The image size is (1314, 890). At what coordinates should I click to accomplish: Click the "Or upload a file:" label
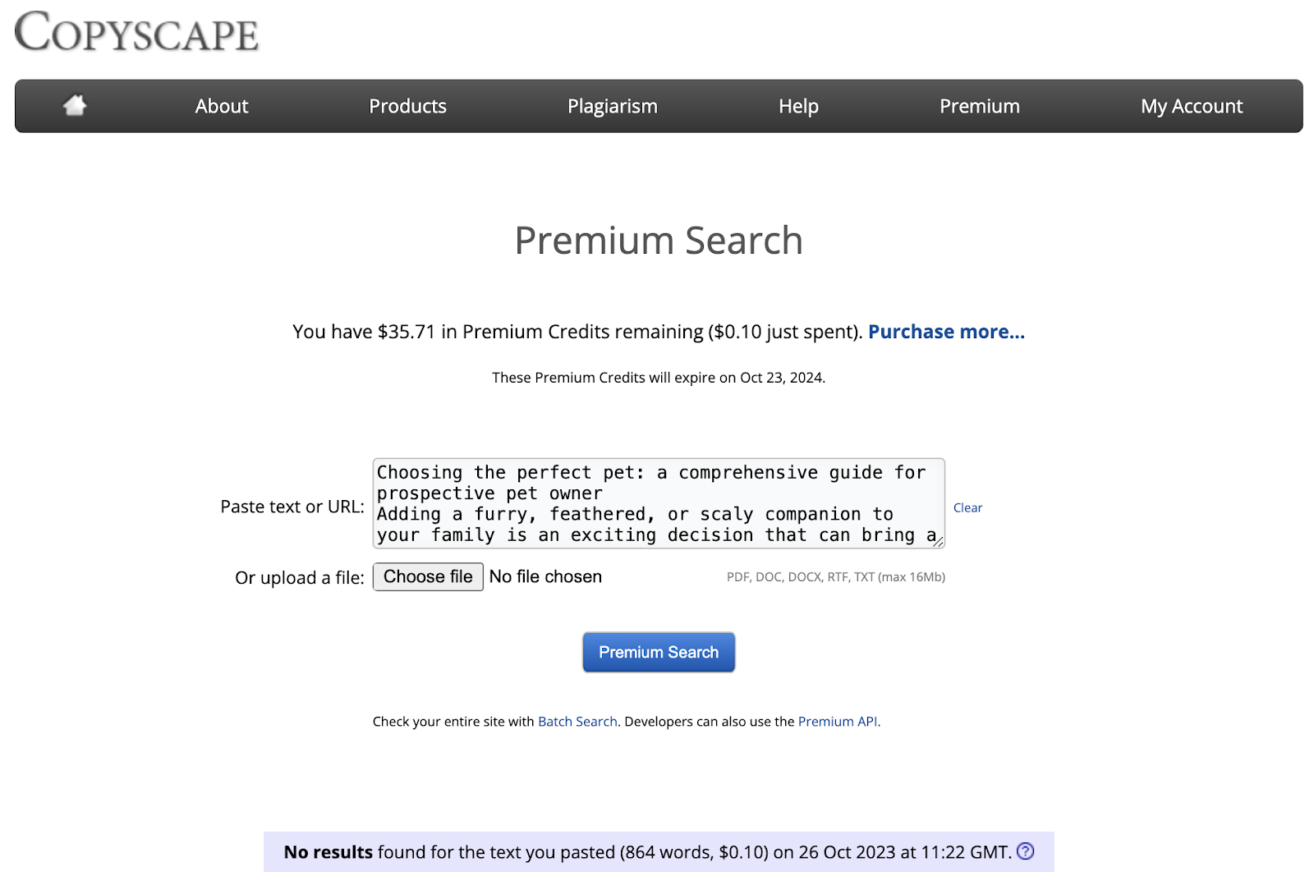(x=300, y=578)
